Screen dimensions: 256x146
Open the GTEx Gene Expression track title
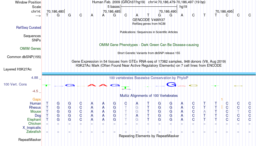click(149, 61)
